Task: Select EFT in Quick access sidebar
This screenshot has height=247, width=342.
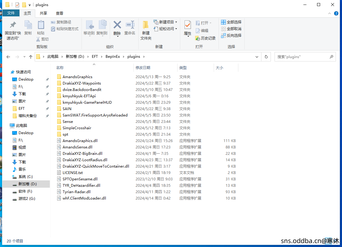Action: point(22,109)
